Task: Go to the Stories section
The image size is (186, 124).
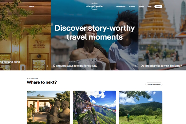Action: pyautogui.click(x=141, y=6)
